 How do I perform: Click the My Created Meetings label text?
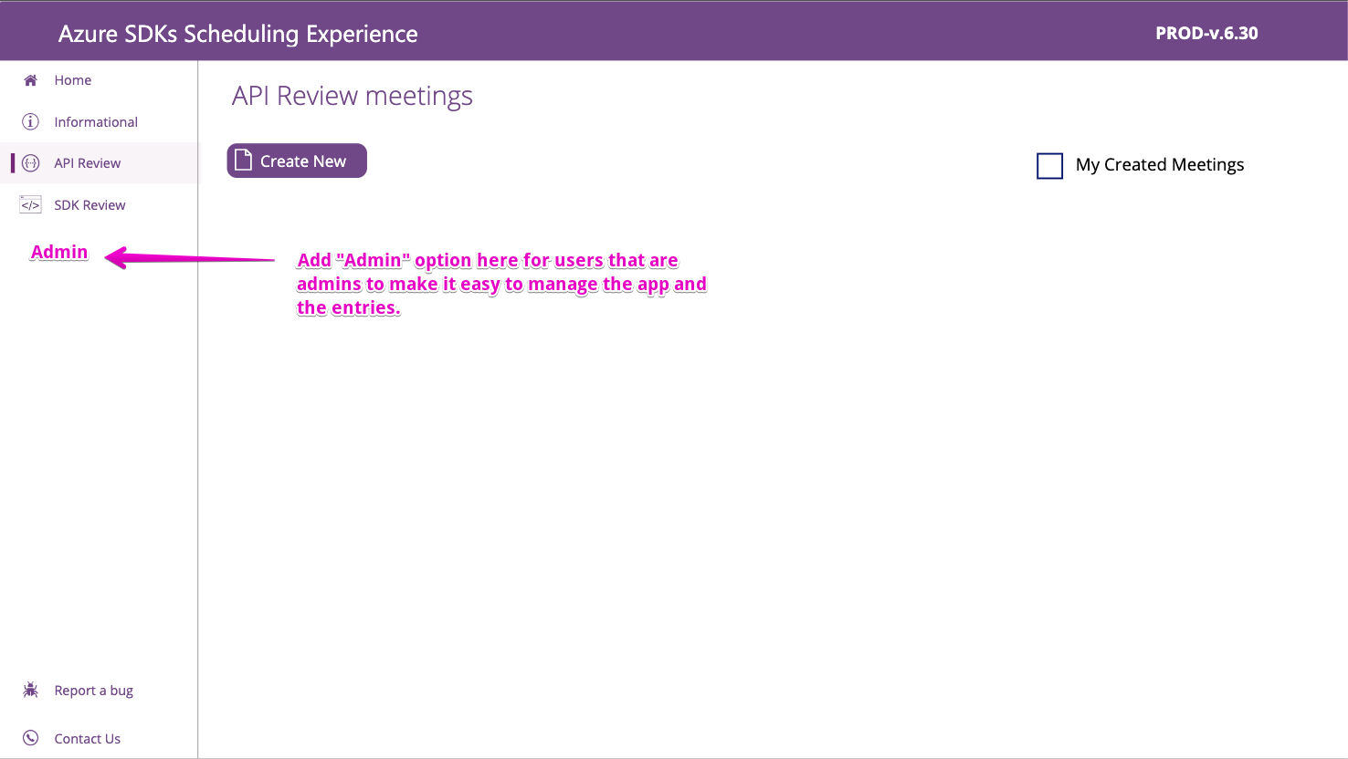(1160, 164)
